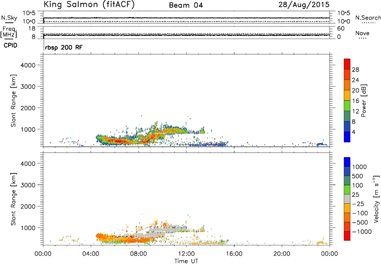The height and width of the screenshot is (264, 381).
Task: Click the Freq. [MHz] axis label
Action: 9,32
